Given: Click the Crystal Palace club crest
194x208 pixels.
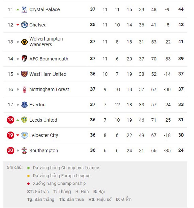Looking at the screenshot, I should pyautogui.click(x=24, y=10).
